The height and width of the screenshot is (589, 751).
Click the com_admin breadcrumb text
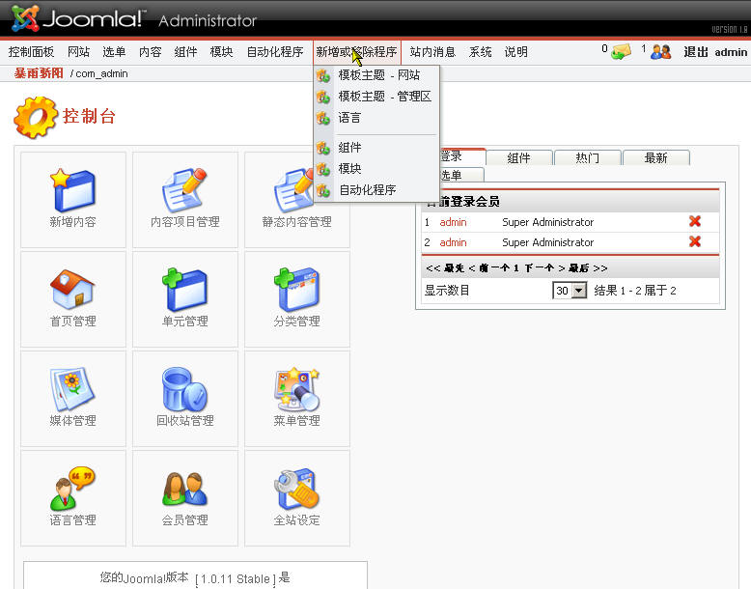coord(101,73)
